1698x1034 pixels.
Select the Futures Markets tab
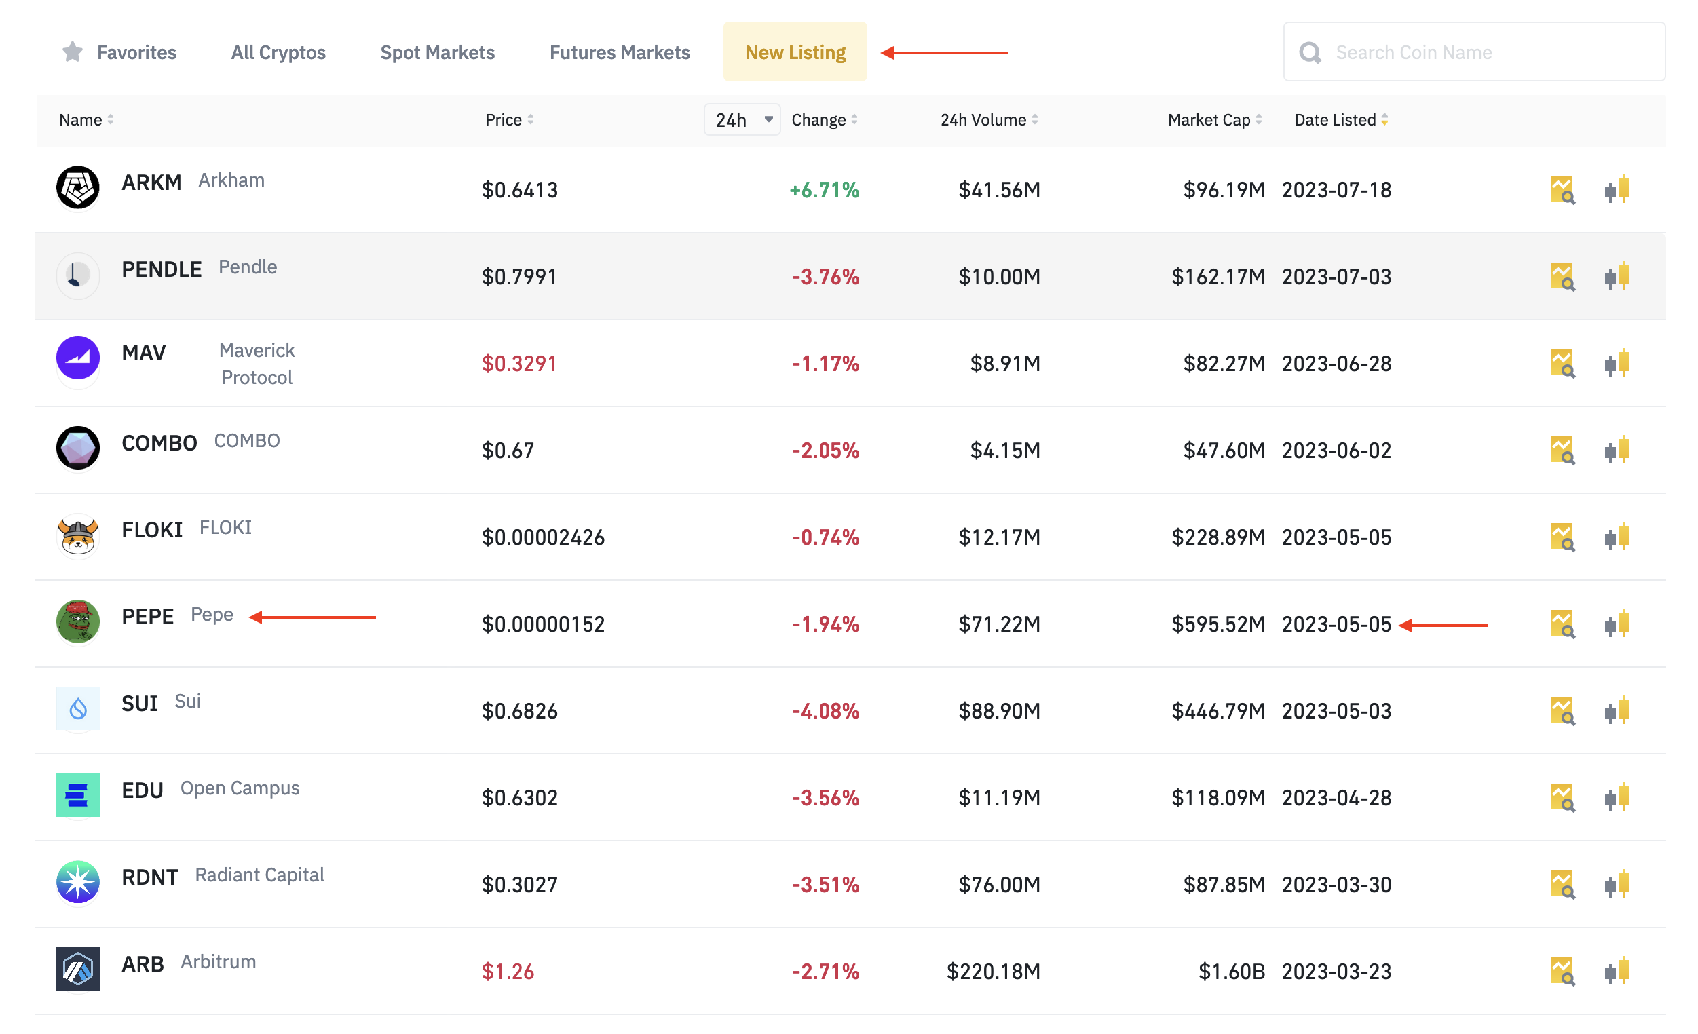pos(620,51)
